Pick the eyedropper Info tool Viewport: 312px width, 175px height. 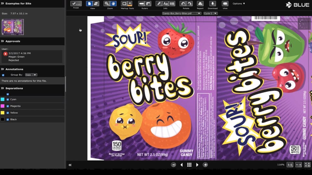[x=159, y=4]
